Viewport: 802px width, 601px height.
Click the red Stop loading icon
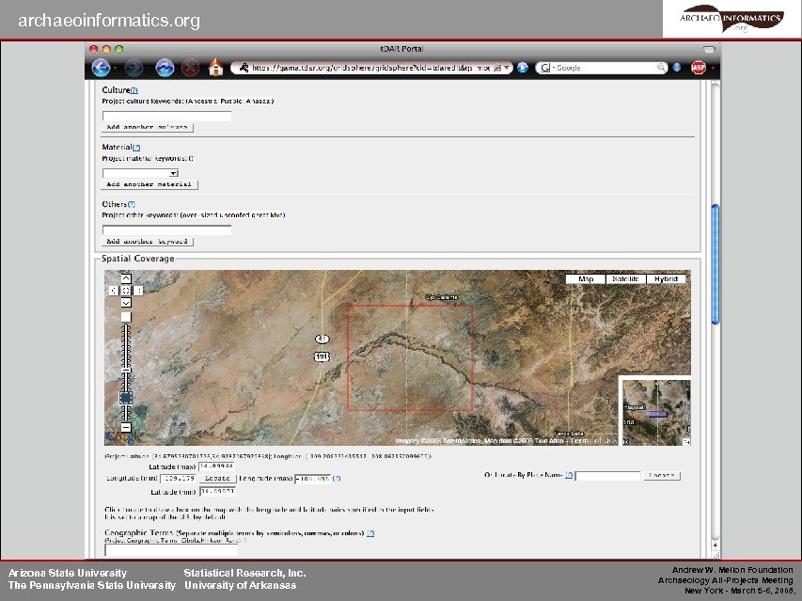pyautogui.click(x=191, y=67)
